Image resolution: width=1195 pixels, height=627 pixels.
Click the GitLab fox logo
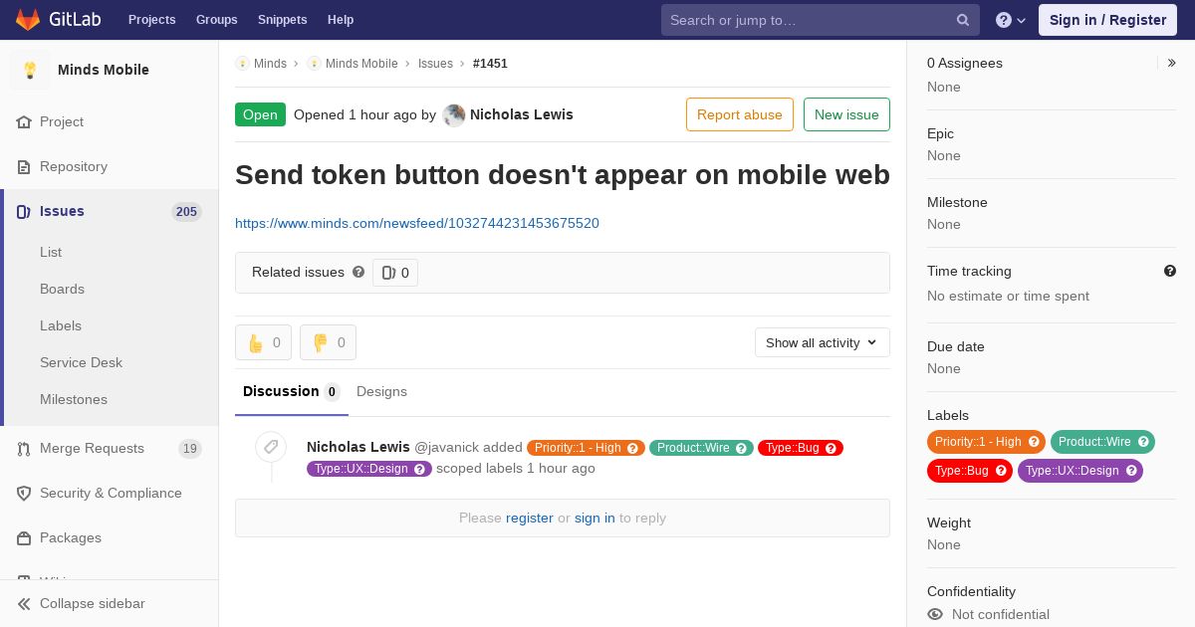pyautogui.click(x=28, y=19)
